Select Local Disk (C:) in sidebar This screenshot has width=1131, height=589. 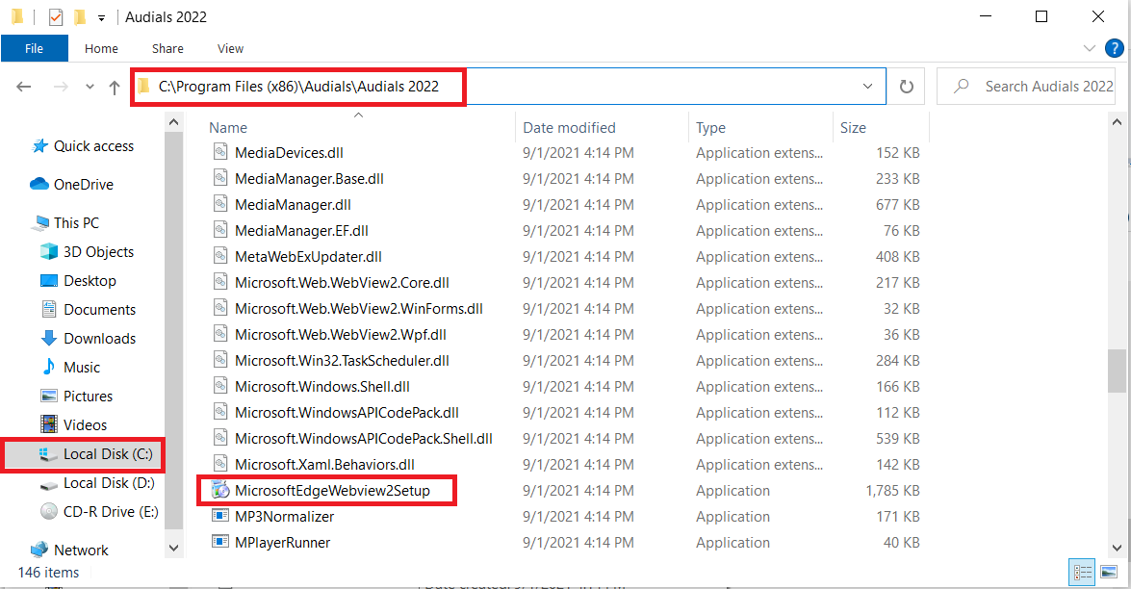click(x=96, y=454)
